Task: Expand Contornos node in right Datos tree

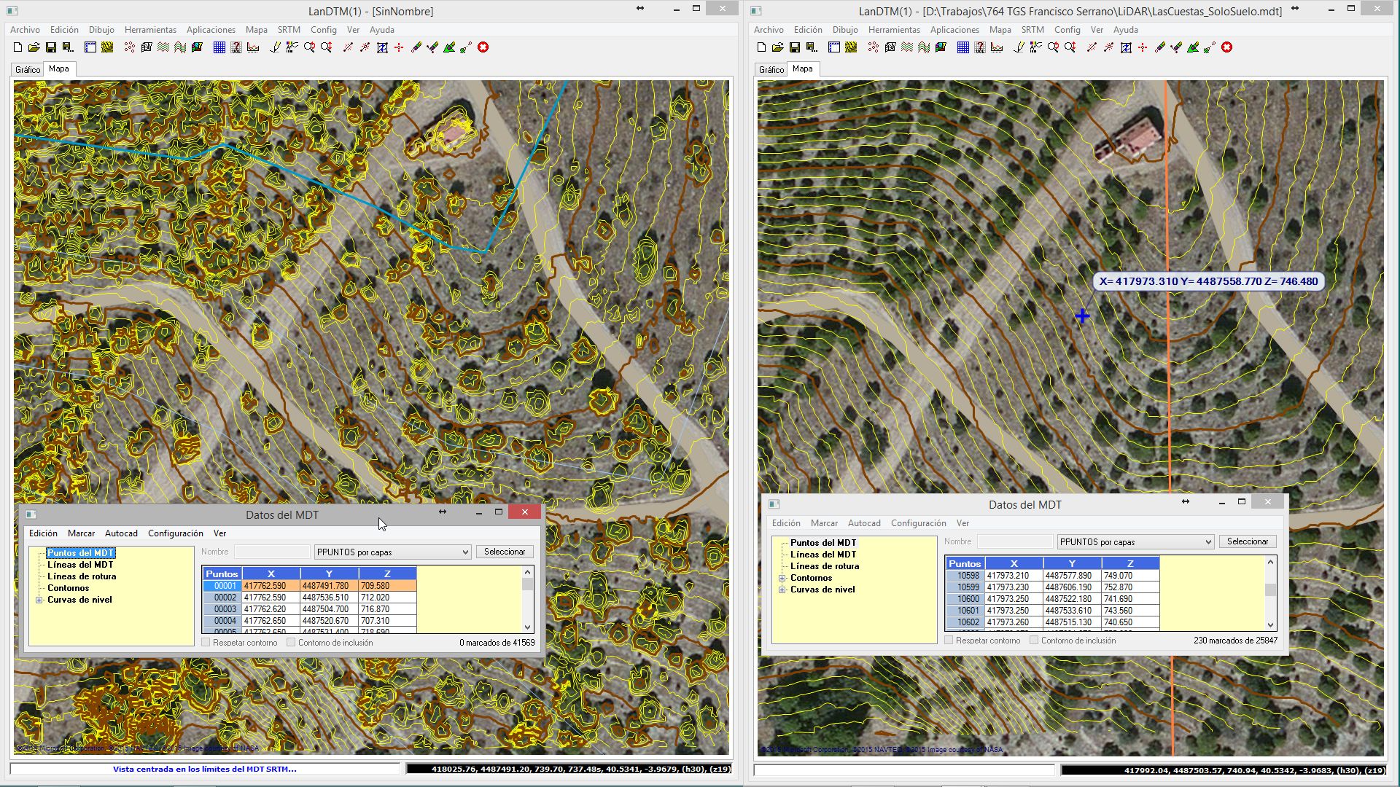Action: point(782,579)
